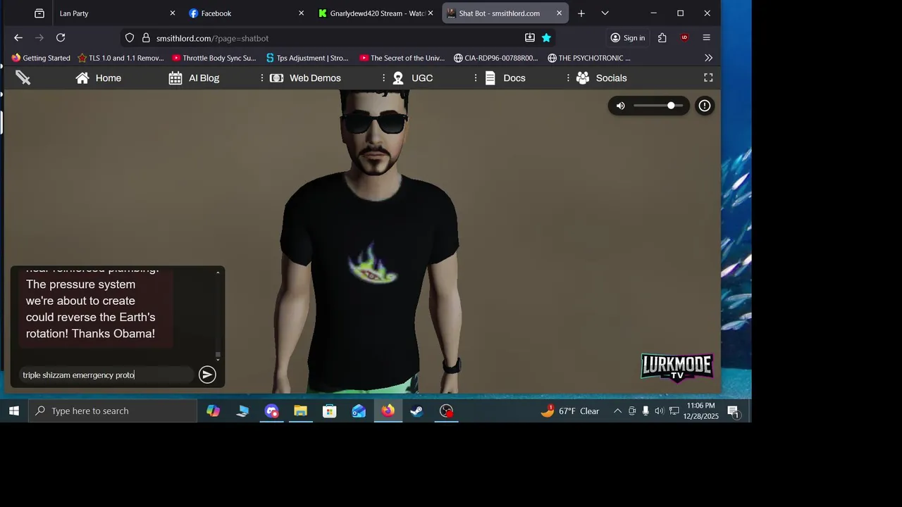Go back one page
The height and width of the screenshot is (507, 902).
18,38
